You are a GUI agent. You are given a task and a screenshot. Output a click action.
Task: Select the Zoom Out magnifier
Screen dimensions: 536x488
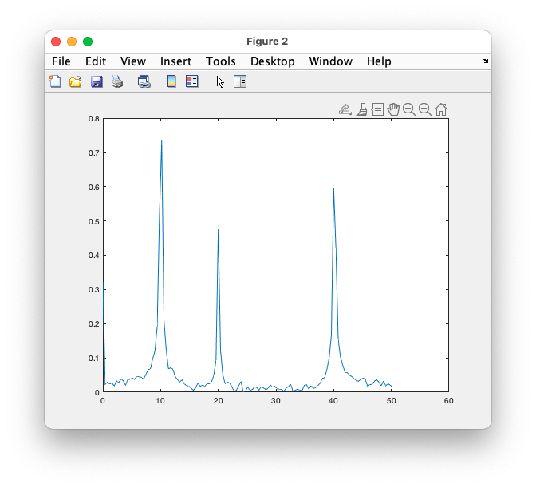tap(425, 109)
